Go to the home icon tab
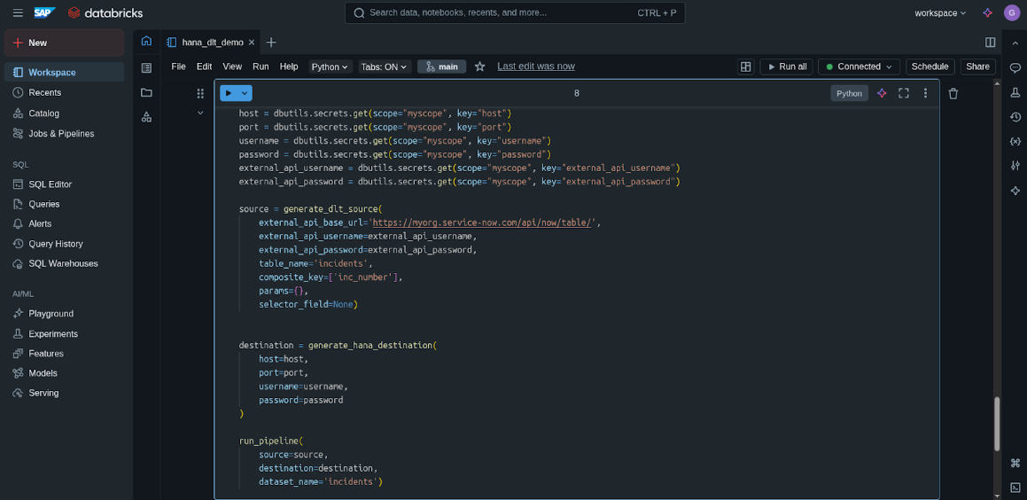 [x=147, y=41]
